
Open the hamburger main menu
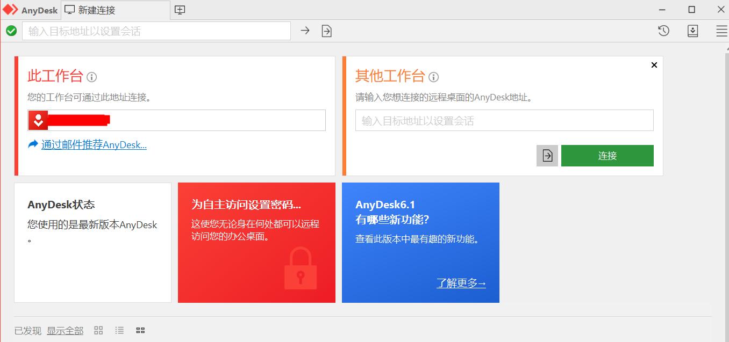click(722, 31)
